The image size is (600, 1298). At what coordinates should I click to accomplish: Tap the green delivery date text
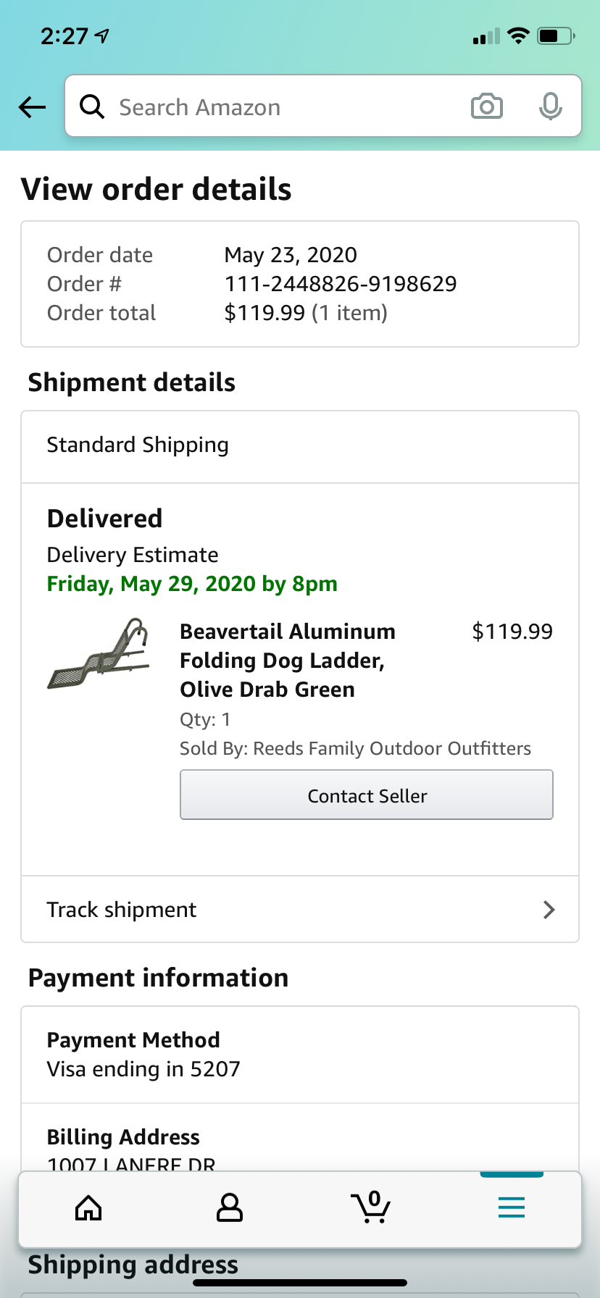tap(192, 584)
